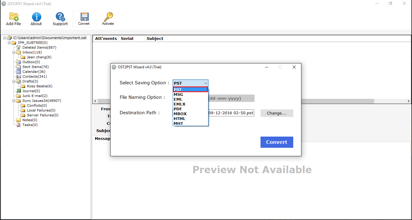Click the horizontal scrollbar left arrow
Viewport: 412px width, 220px height.
pos(95,101)
